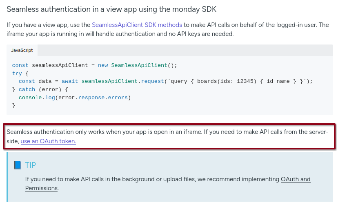Click the paragraph starting 'If you have a view app'
Viewport: 347px width, 207px height.
pyautogui.click(x=167, y=29)
